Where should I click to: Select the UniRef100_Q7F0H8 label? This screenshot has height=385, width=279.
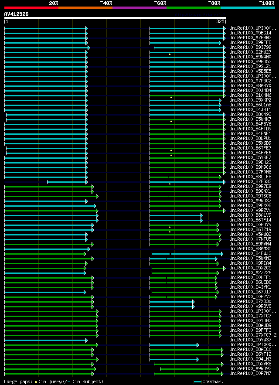[x=250, y=172]
